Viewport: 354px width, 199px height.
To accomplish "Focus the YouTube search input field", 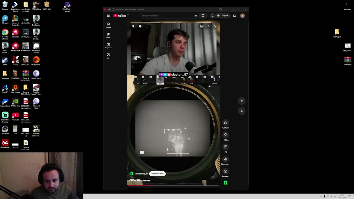I will pyautogui.click(x=167, y=16).
